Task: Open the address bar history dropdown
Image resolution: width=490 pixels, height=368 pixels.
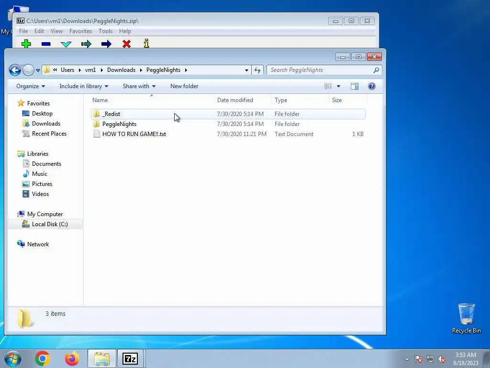Action: click(x=246, y=70)
